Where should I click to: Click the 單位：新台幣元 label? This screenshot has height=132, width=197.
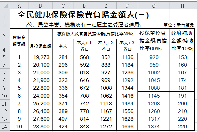click(179, 25)
